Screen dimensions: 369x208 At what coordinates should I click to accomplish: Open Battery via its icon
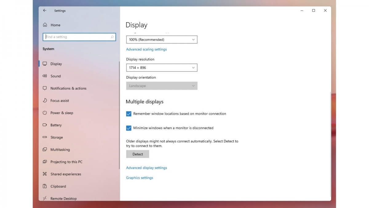[x=45, y=125]
